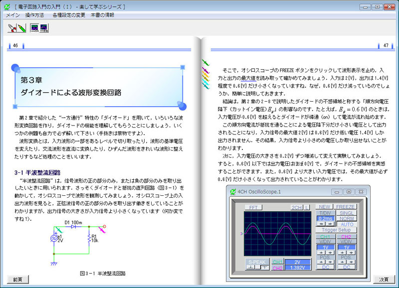Viewport: 399px width, 288px height.
Task: Move CH2 POS. down
Action: coord(343,262)
